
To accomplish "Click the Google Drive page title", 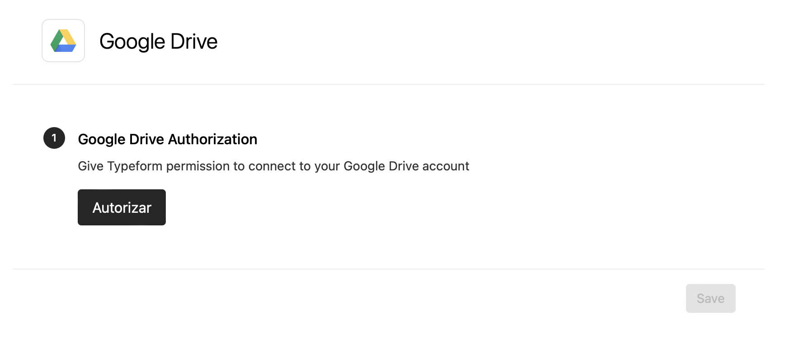I will point(159,41).
